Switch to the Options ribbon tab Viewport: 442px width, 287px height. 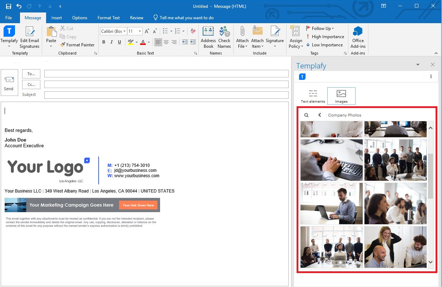click(x=79, y=17)
